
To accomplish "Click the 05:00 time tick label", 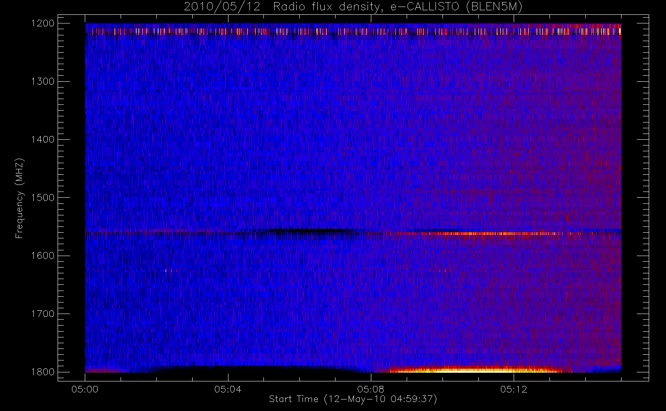I will [x=85, y=389].
